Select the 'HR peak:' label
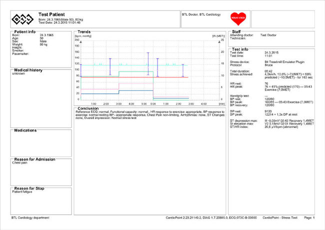Viewport: 325px width, 230px height. (x=236, y=87)
